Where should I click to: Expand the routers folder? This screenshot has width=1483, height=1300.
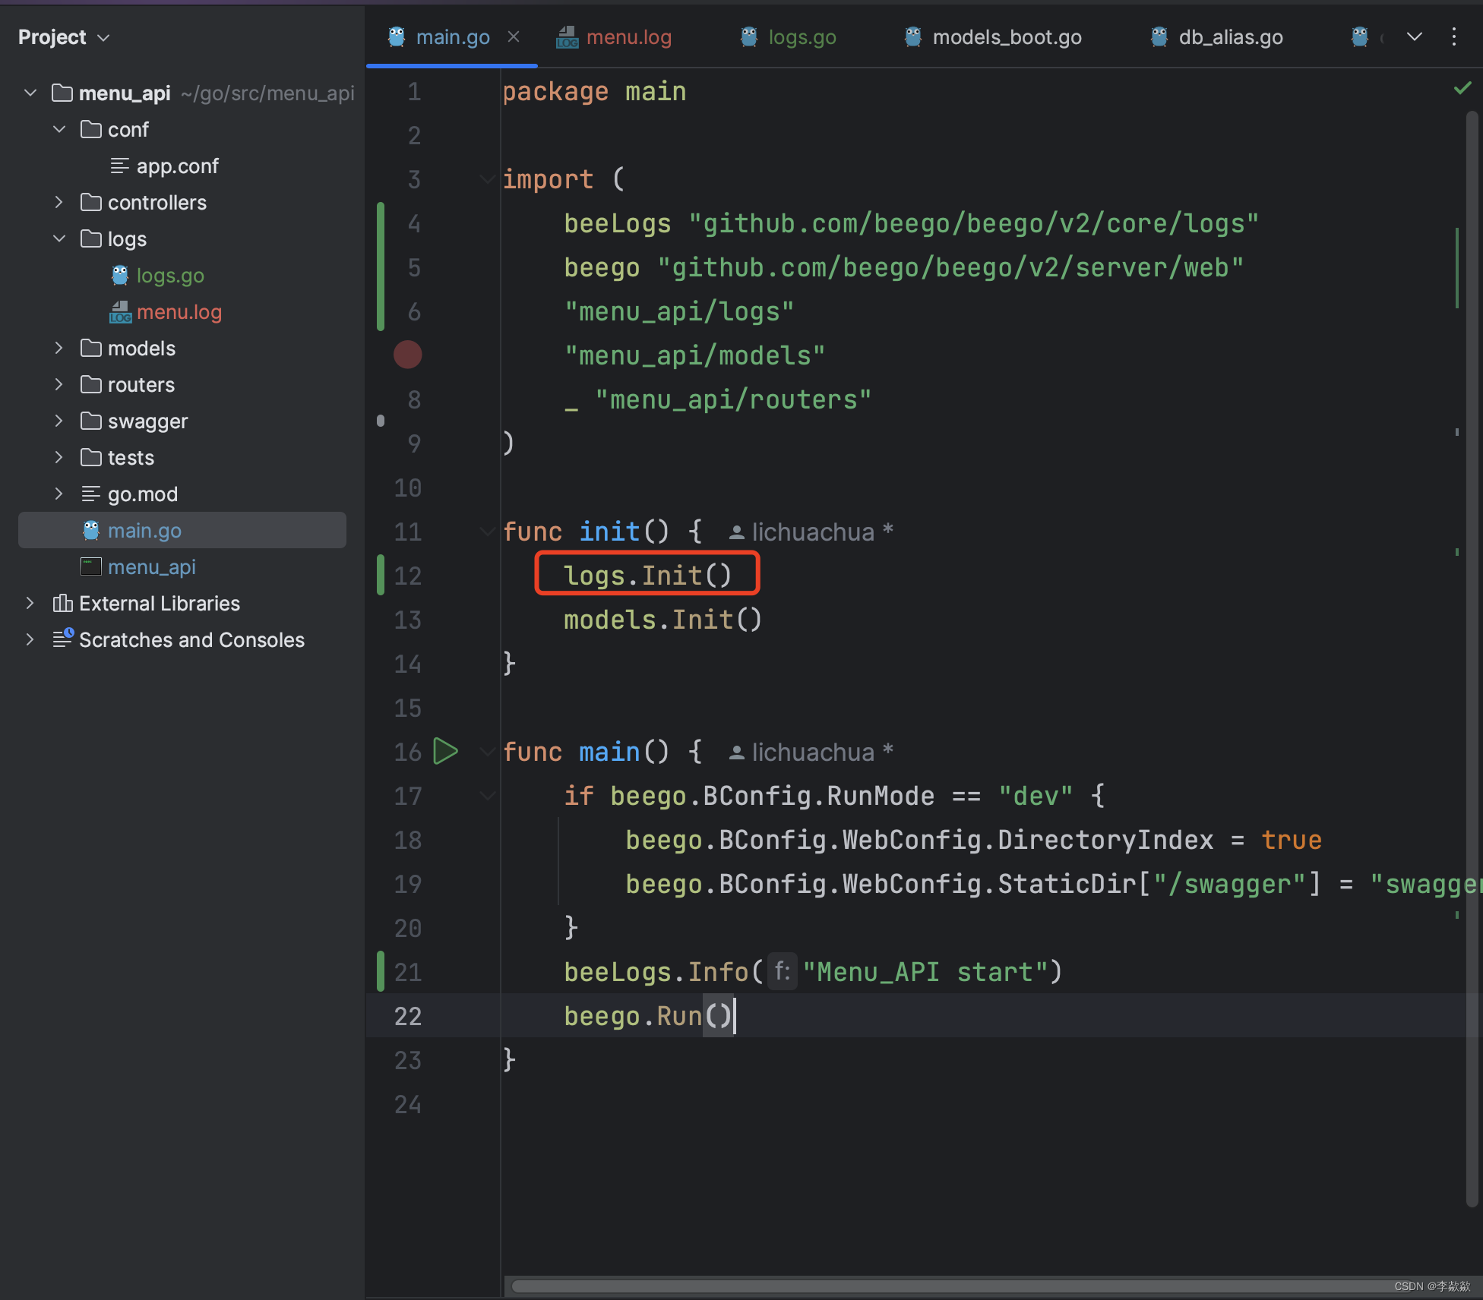[x=58, y=384]
